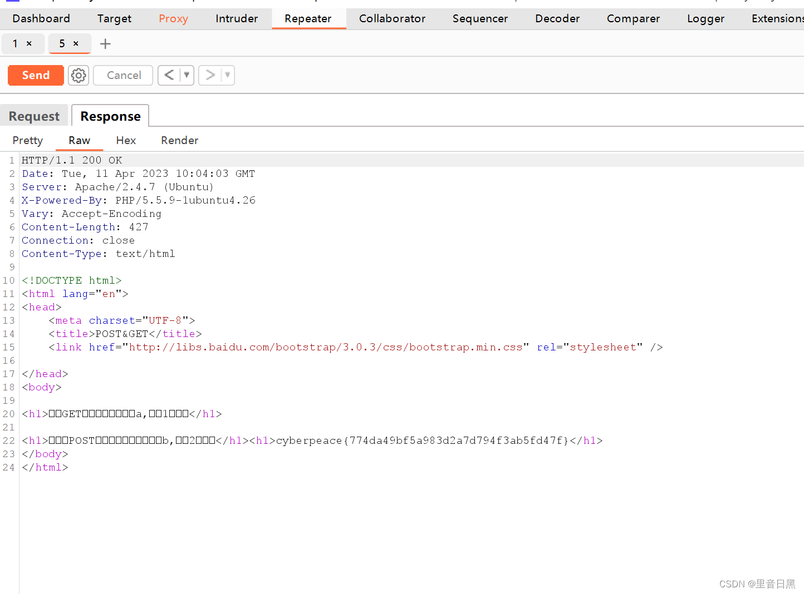
Task: Open the Decoder tab
Action: (557, 18)
